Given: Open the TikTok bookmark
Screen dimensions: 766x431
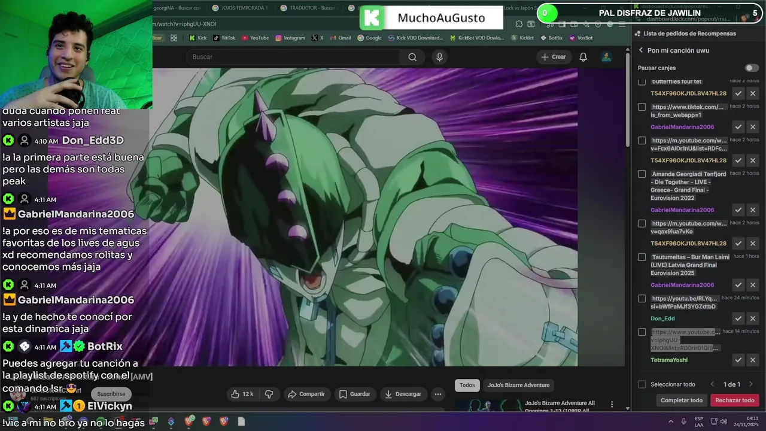Looking at the screenshot, I should point(224,38).
